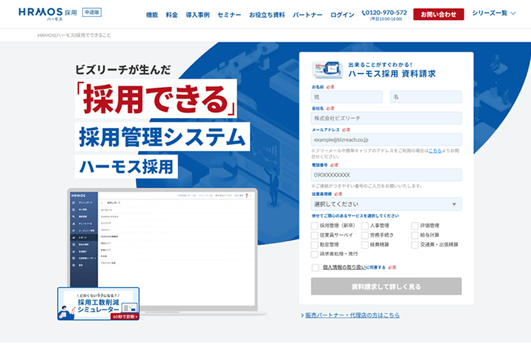The width and height of the screenshot is (531, 345).
Task: Click the 会社名 input field
Action: (387, 118)
